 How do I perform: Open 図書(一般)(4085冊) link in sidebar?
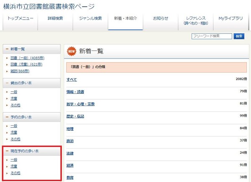pos(28,58)
